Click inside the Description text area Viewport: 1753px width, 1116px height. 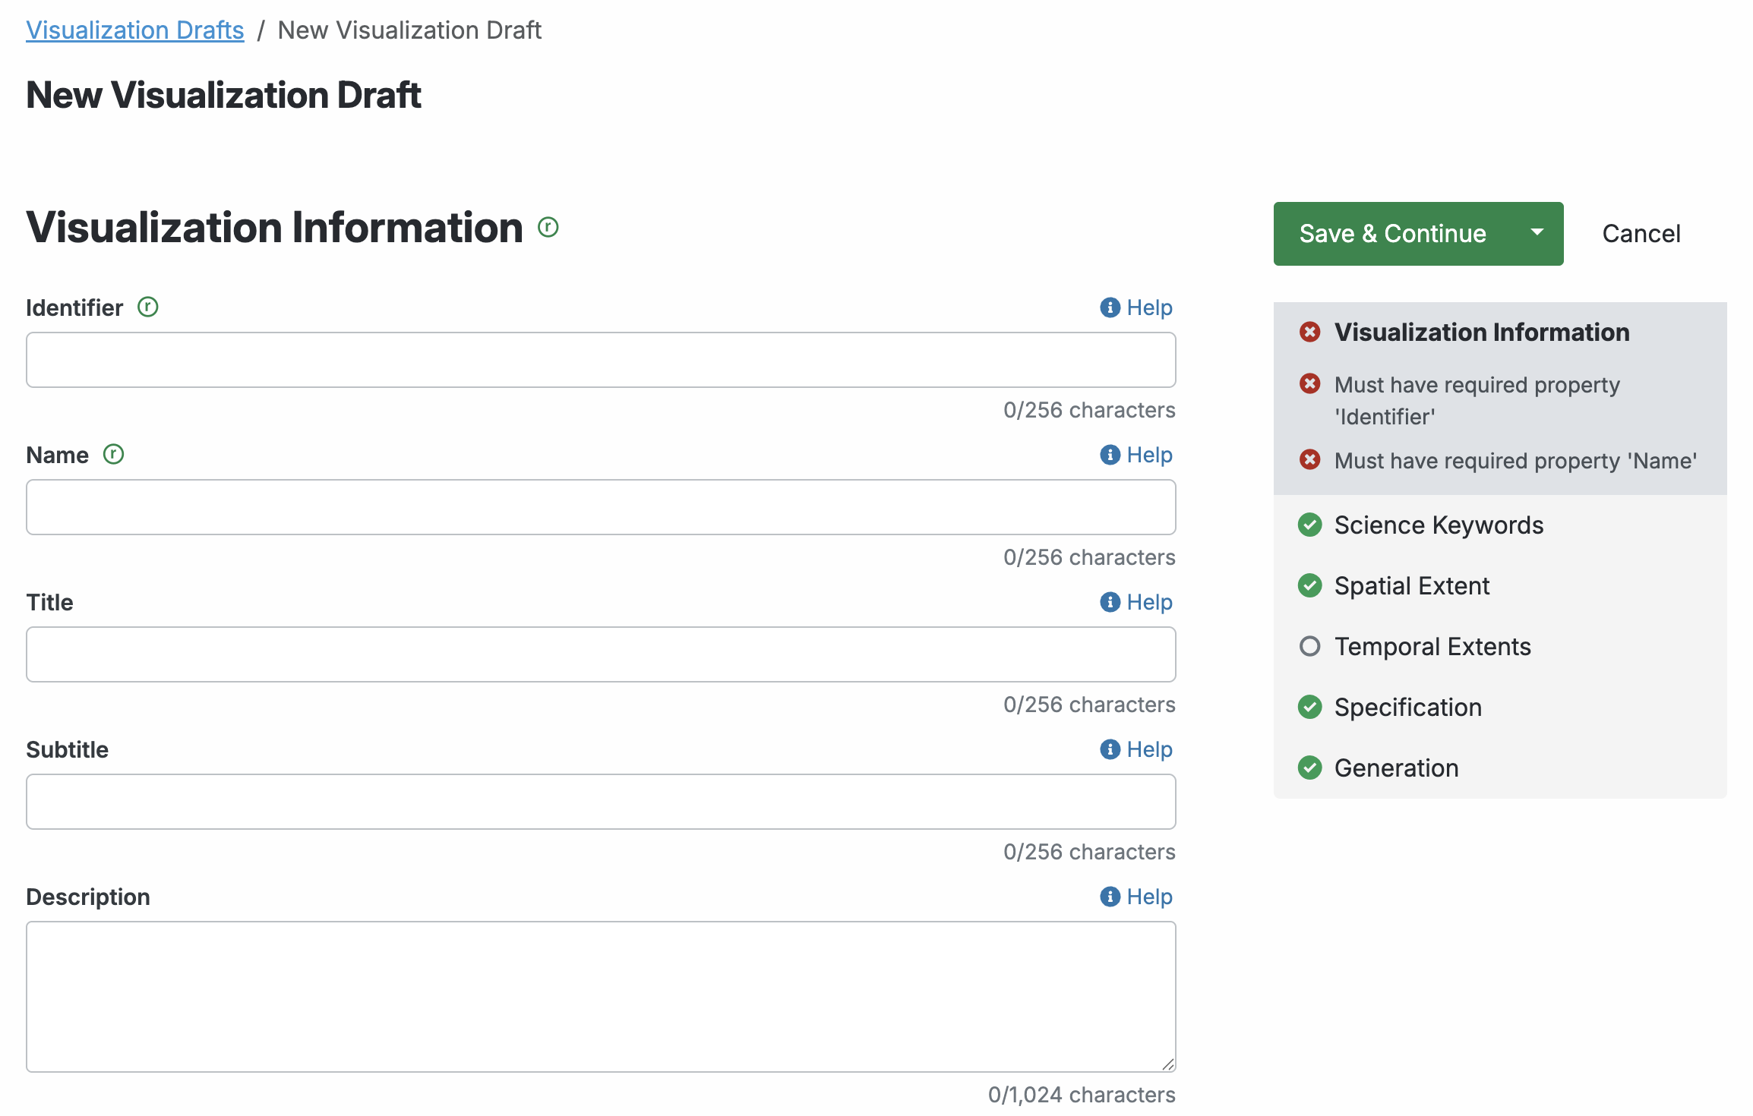(x=600, y=996)
